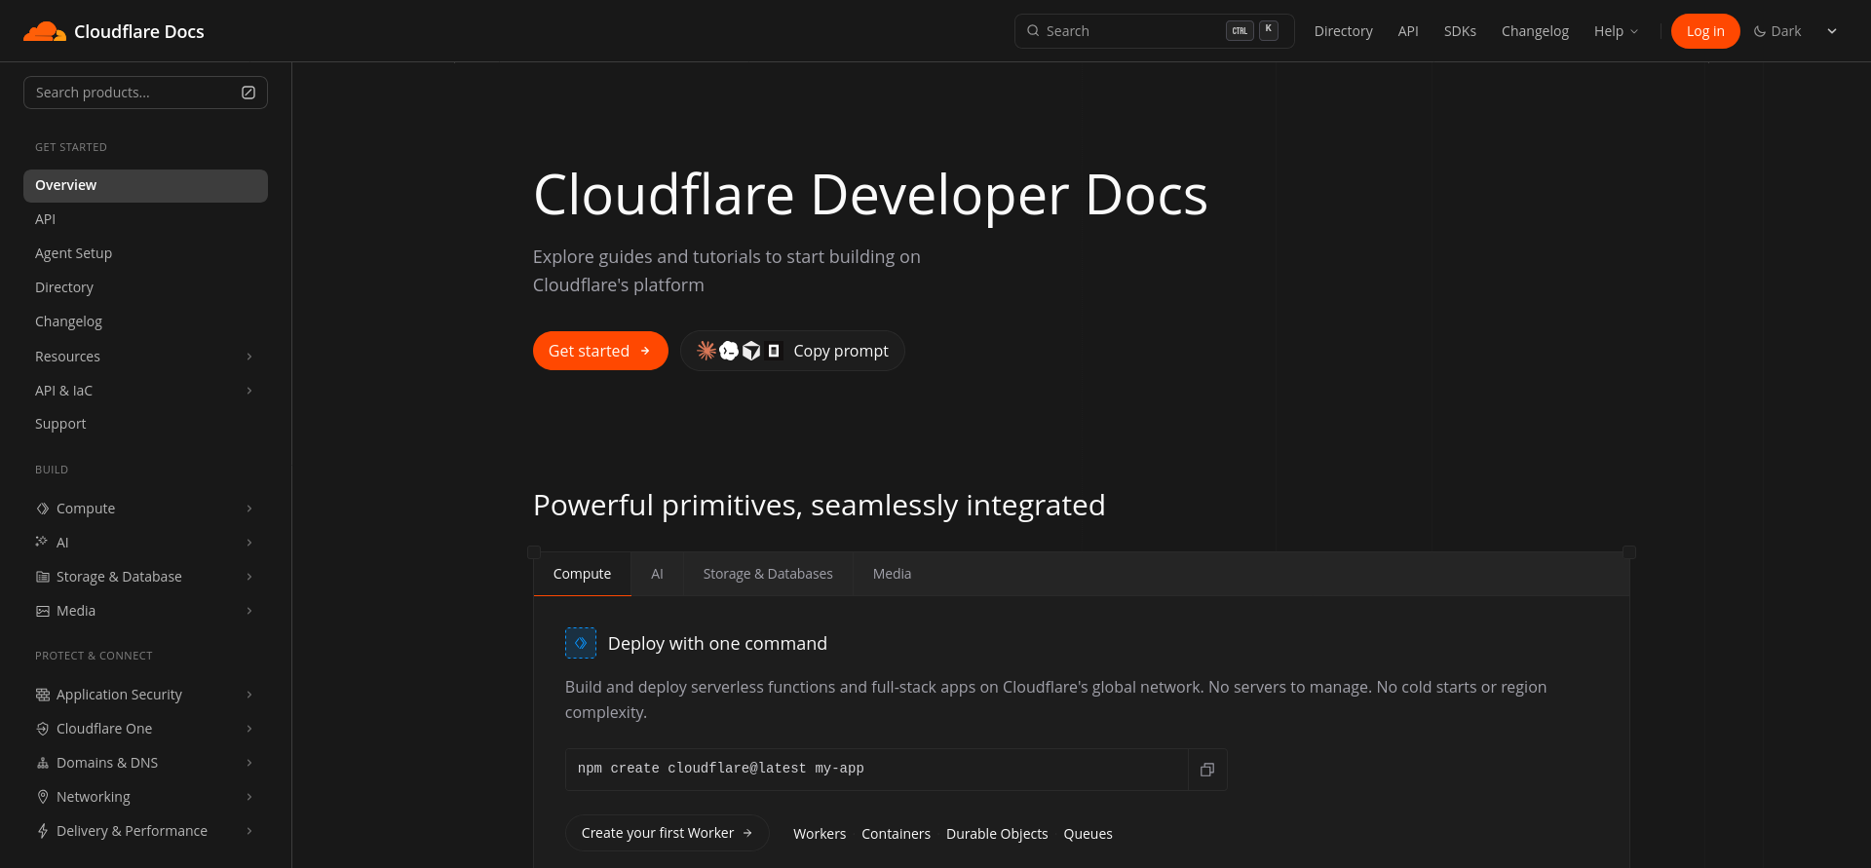Open the dropdown chevron after Dark
The height and width of the screenshot is (868, 1871).
click(1832, 31)
